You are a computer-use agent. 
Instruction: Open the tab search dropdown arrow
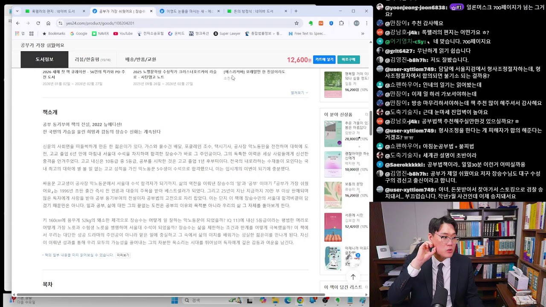coord(17,11)
